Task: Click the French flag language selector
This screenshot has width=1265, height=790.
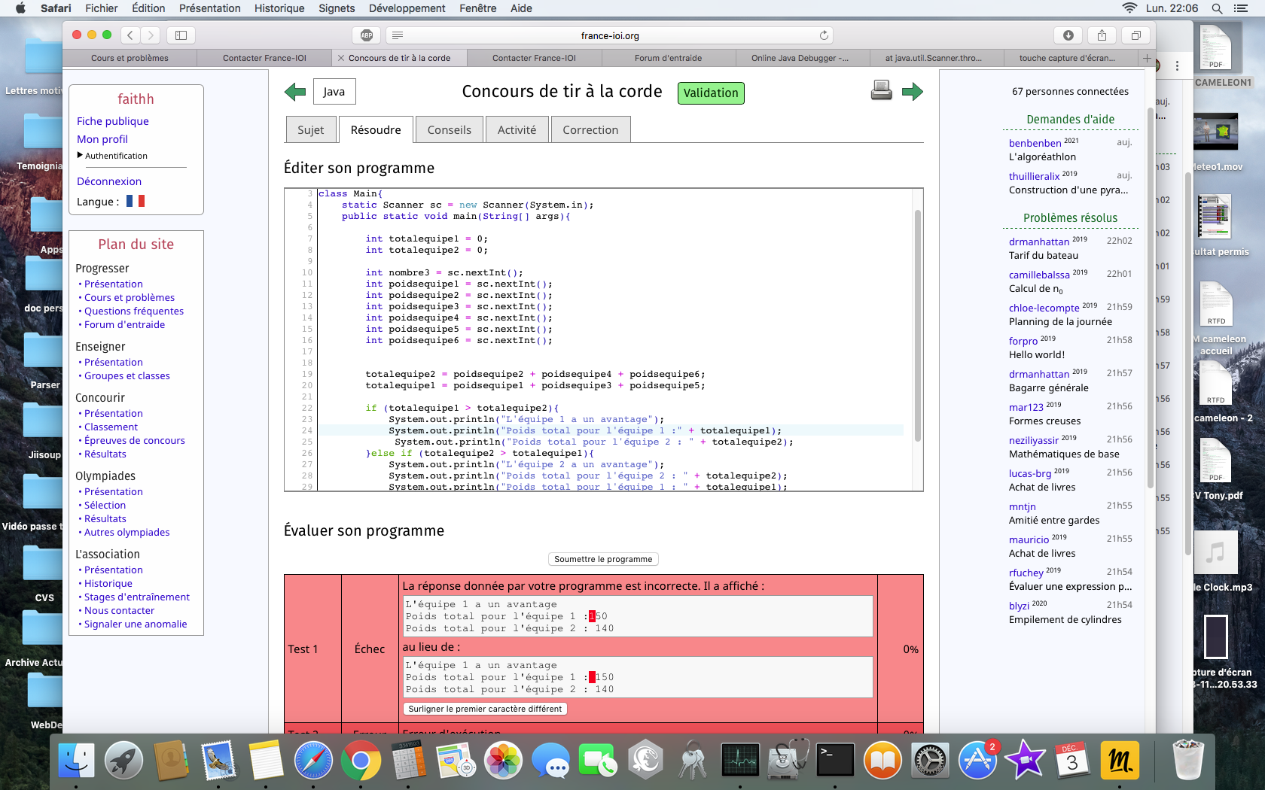Action: coord(136,202)
